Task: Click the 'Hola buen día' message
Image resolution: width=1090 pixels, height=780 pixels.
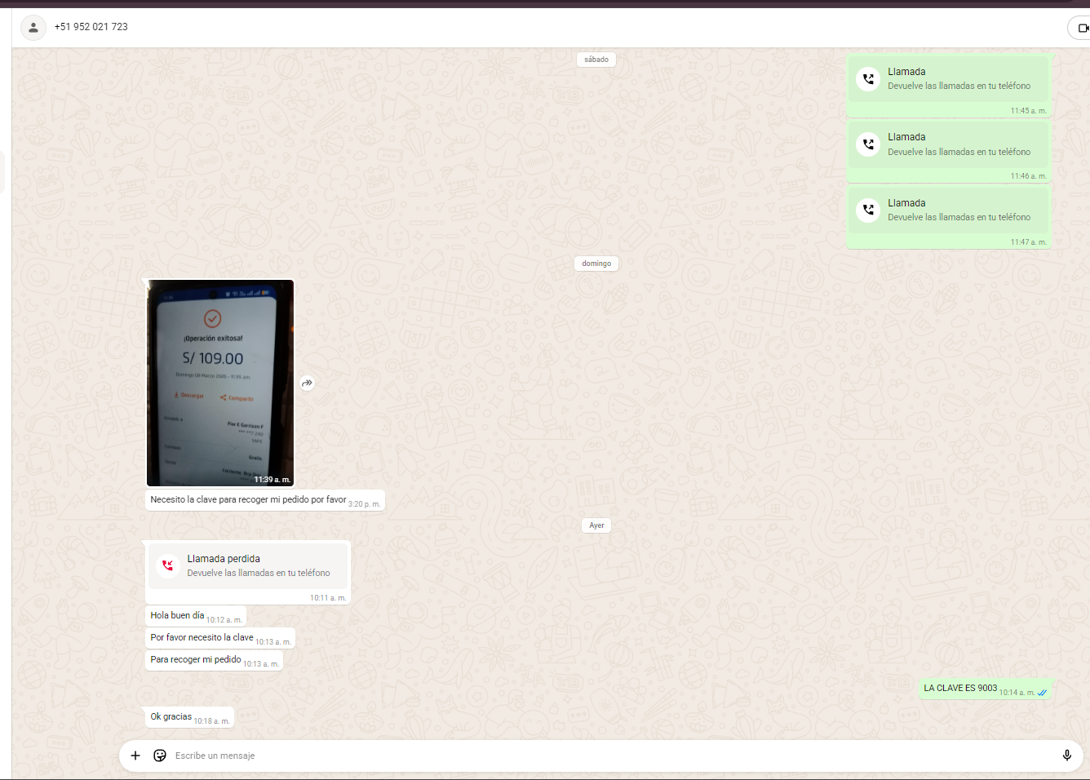Action: tap(177, 616)
